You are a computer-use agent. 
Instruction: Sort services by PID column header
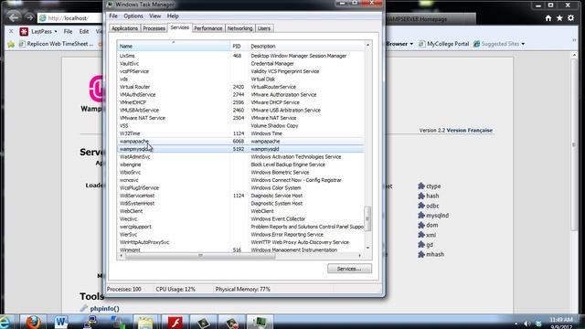239,46
